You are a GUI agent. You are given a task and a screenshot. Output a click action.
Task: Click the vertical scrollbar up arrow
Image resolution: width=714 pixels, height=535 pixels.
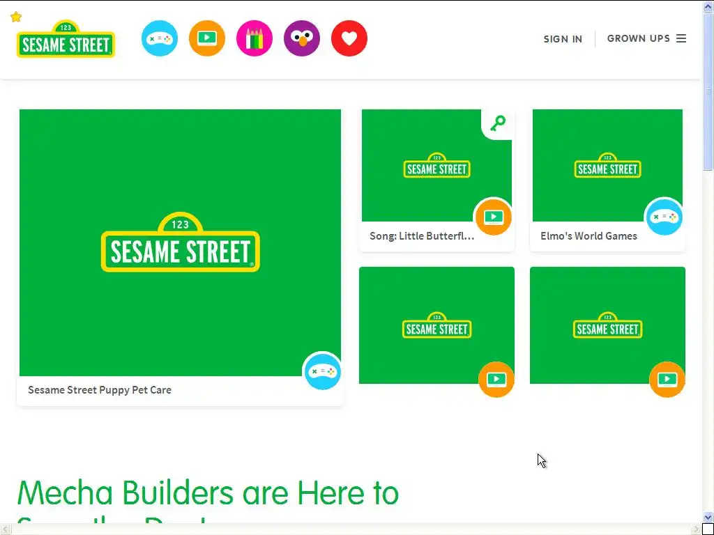pos(708,6)
